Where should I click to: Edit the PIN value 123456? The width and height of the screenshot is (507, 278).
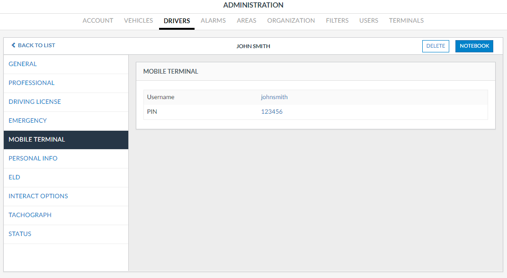pyautogui.click(x=272, y=112)
